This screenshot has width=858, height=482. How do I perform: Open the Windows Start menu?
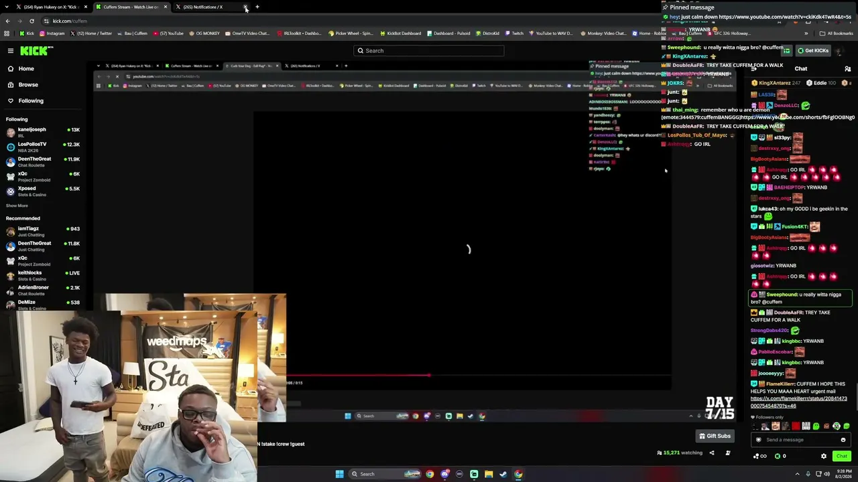click(340, 474)
